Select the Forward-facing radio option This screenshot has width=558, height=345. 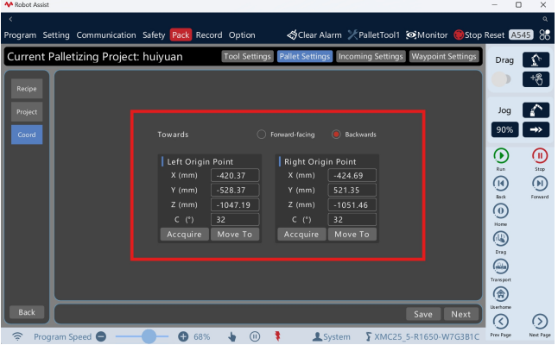[x=262, y=135]
